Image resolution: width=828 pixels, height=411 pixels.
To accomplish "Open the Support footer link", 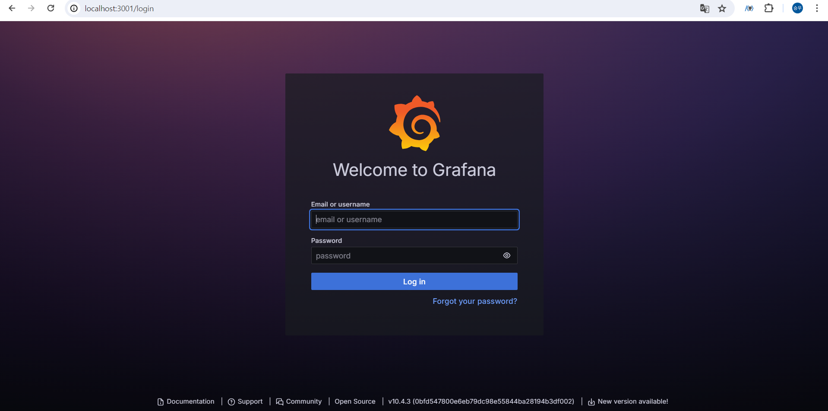I will [x=245, y=401].
